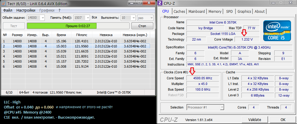
Task: Click the Вся memory label link
Action: [x=94, y=17]
